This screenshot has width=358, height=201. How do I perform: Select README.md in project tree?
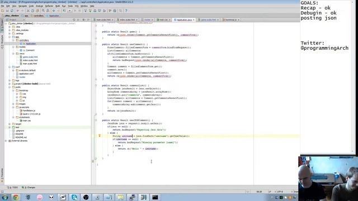21,137
